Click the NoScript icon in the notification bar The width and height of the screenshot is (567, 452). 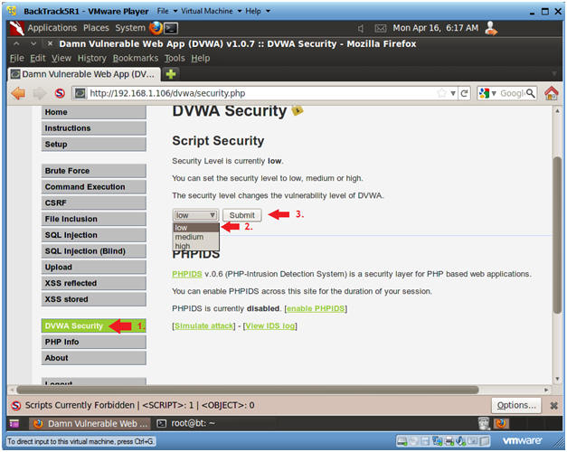pos(16,405)
